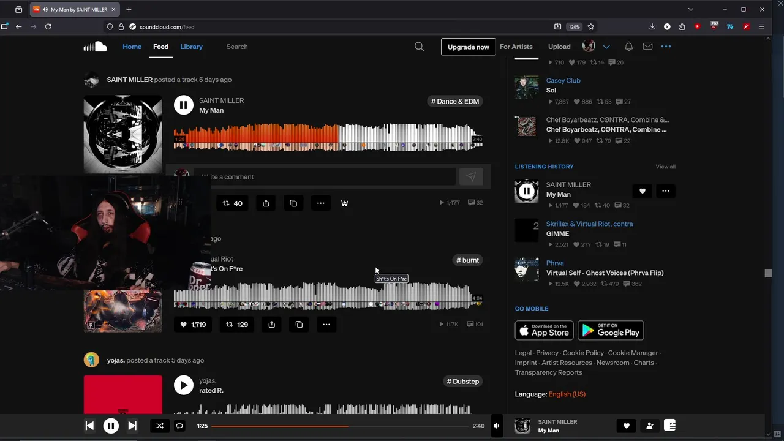Follow SAINT MILLER from player bar
Image resolution: width=784 pixels, height=441 pixels.
pos(649,426)
